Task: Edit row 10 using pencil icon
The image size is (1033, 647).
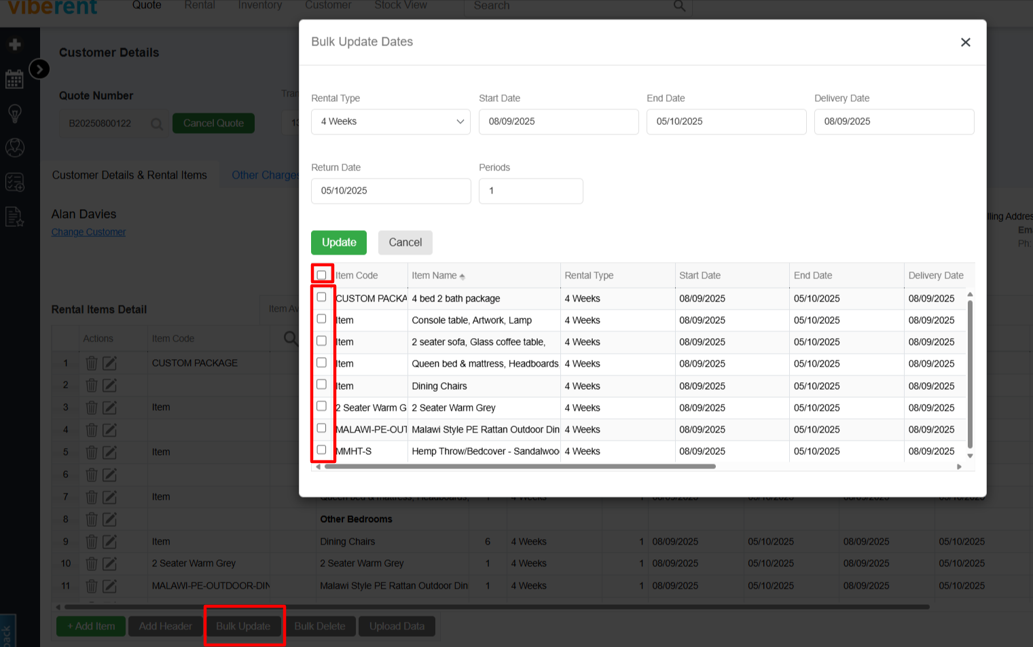Action: (109, 563)
